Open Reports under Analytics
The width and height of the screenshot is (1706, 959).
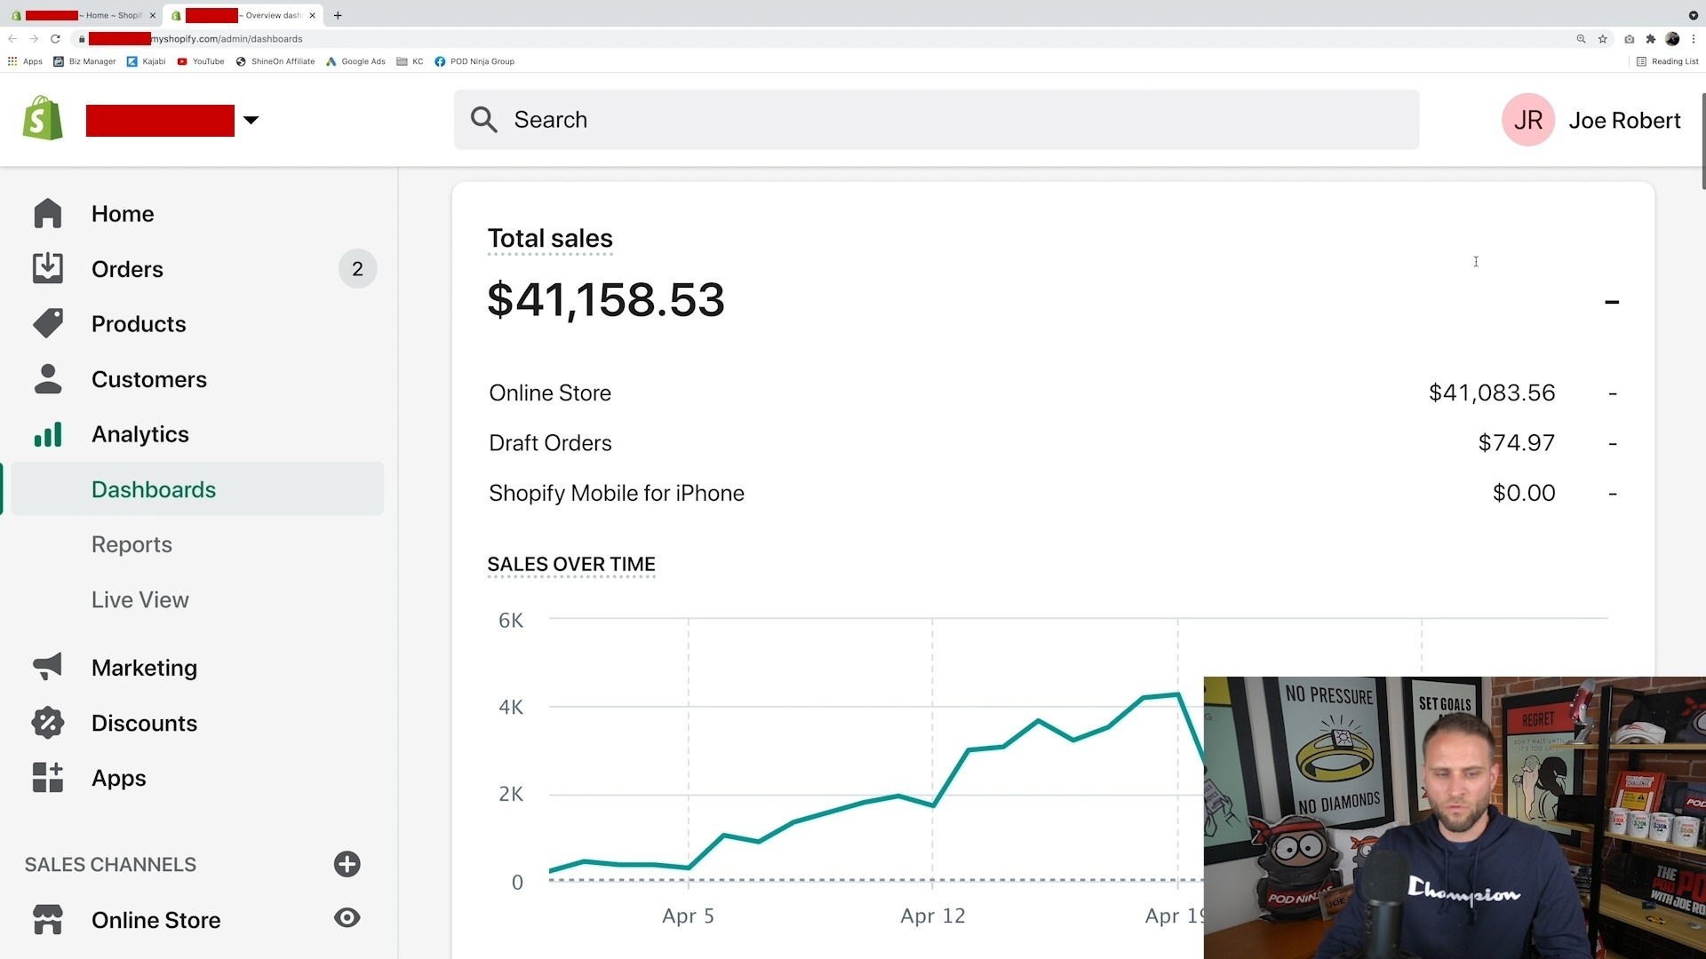click(x=132, y=544)
